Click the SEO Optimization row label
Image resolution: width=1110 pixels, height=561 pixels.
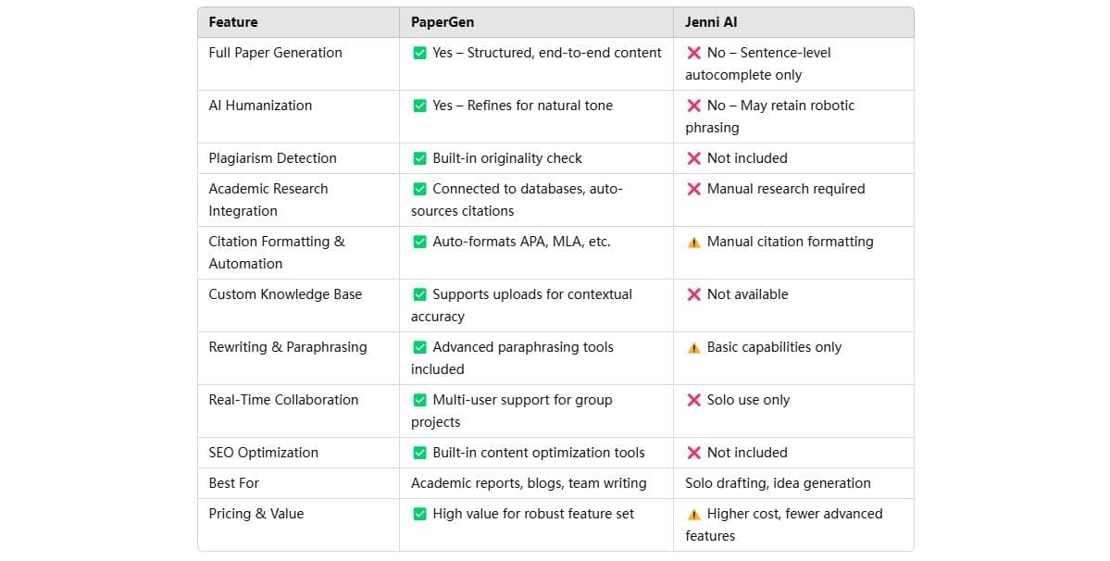[263, 453]
